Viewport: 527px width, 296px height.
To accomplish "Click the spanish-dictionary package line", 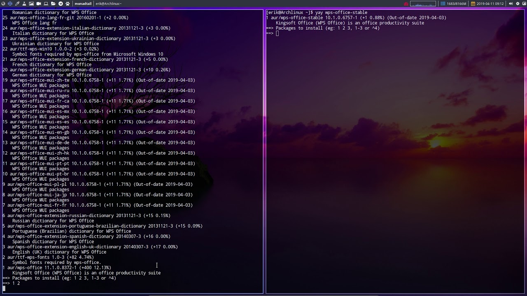I will tap(86, 236).
